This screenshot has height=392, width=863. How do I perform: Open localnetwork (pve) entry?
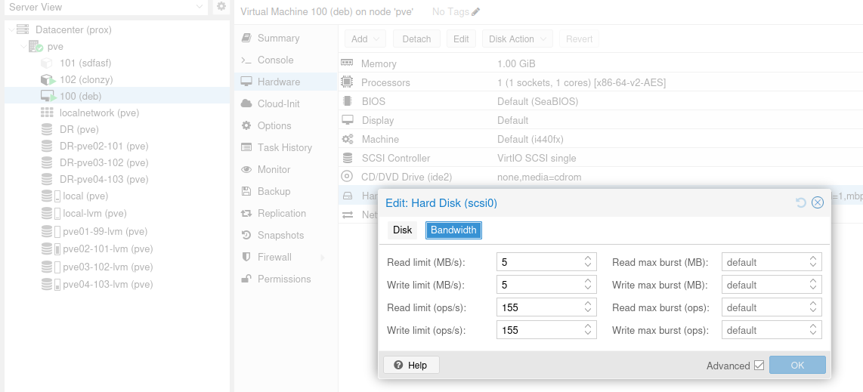pyautogui.click(x=100, y=113)
